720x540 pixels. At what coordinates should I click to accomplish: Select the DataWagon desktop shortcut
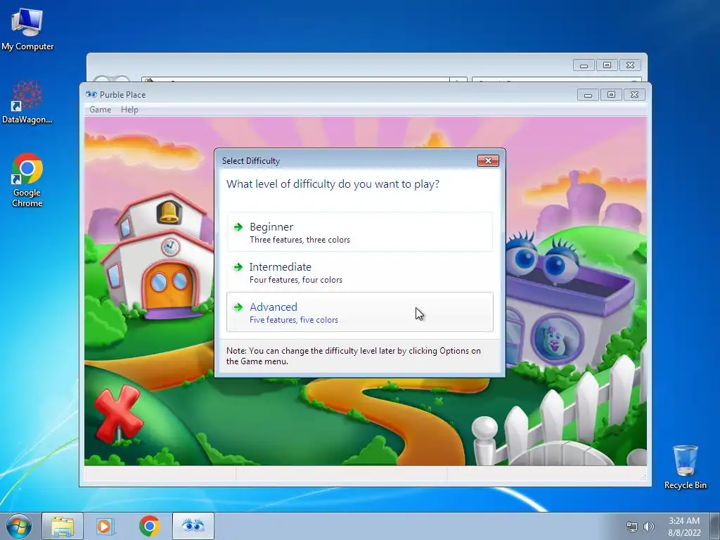pos(27,102)
